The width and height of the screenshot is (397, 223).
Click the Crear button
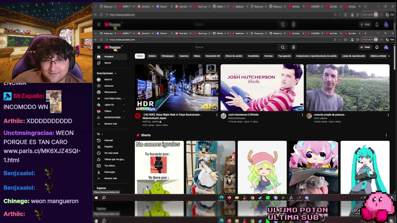(x=365, y=47)
